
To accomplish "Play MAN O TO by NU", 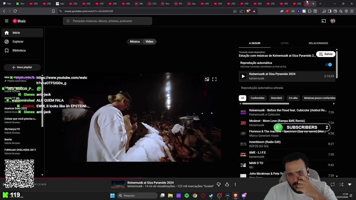I will (x=287, y=165).
